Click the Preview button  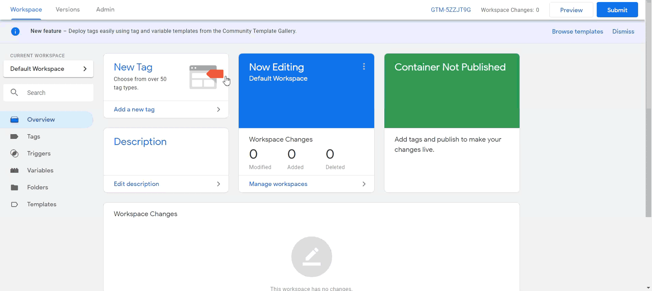coord(571,10)
